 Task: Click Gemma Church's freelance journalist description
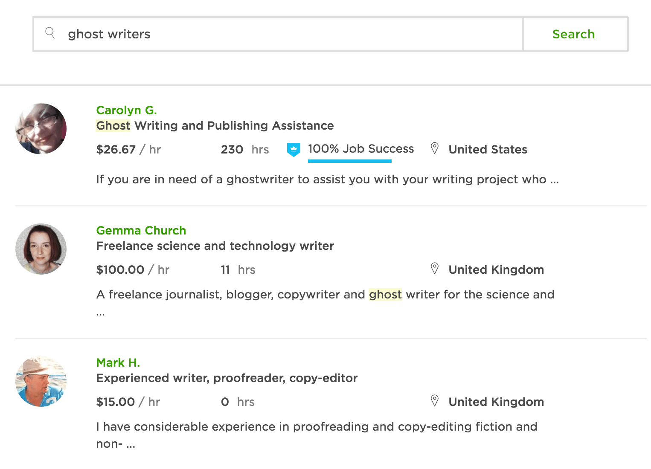pos(325,295)
